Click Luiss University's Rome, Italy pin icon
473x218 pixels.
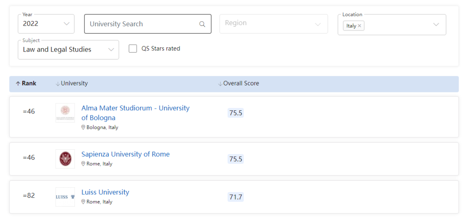point(83,202)
